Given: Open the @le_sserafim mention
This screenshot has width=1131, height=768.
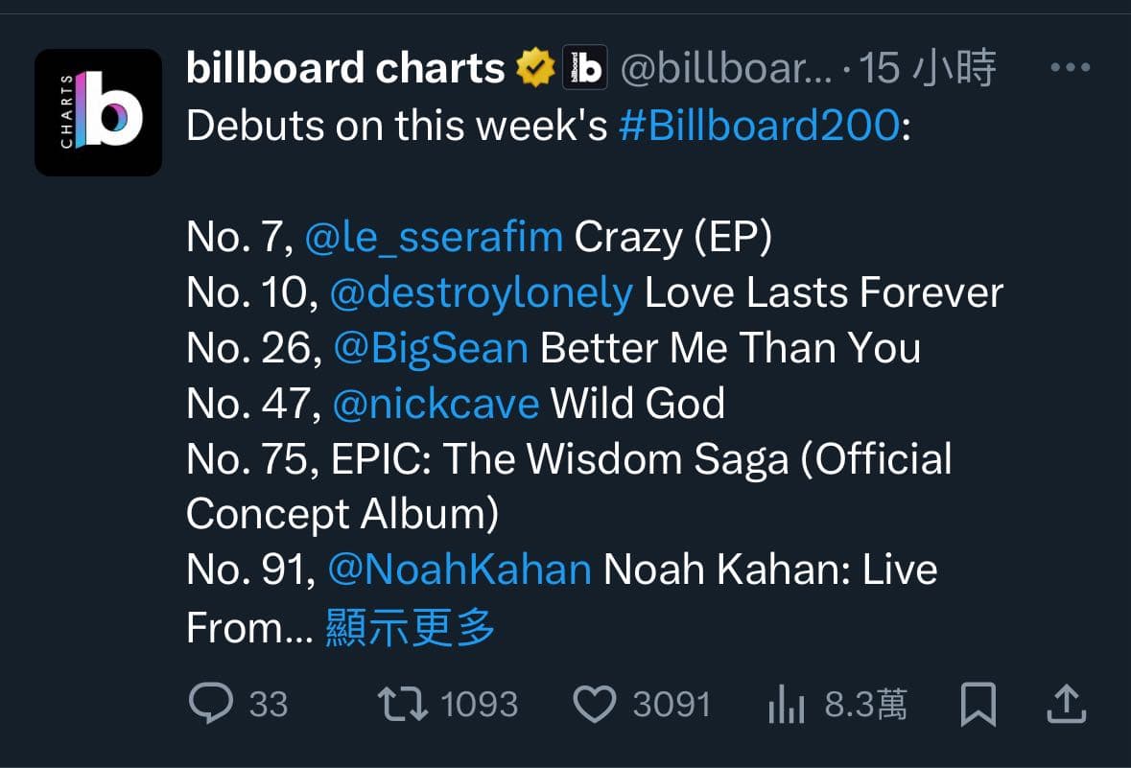Looking at the screenshot, I should point(434,237).
